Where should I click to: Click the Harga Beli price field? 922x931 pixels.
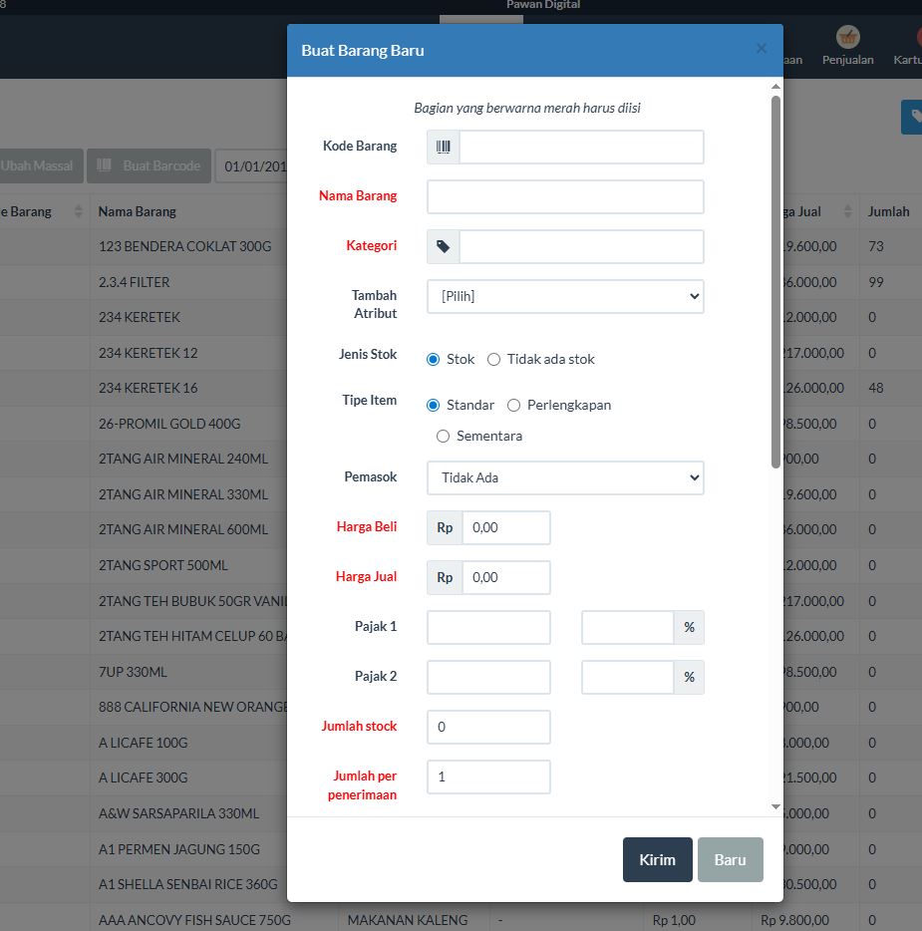click(x=505, y=527)
